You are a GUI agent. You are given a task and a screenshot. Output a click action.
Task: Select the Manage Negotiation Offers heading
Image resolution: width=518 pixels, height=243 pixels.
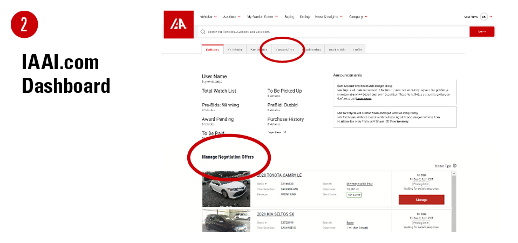click(228, 157)
